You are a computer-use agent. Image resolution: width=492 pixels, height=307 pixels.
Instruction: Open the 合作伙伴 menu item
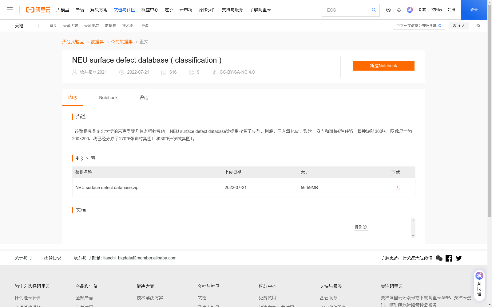[x=207, y=10]
